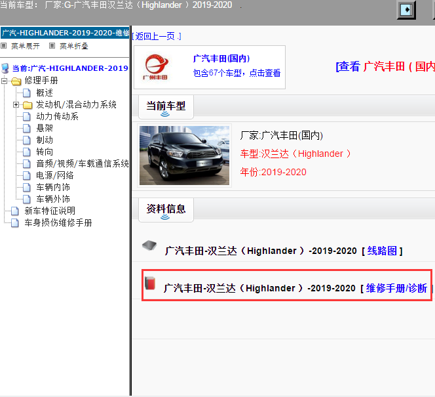
Task: Click the 修理手册 folder label
Action: pyautogui.click(x=41, y=81)
